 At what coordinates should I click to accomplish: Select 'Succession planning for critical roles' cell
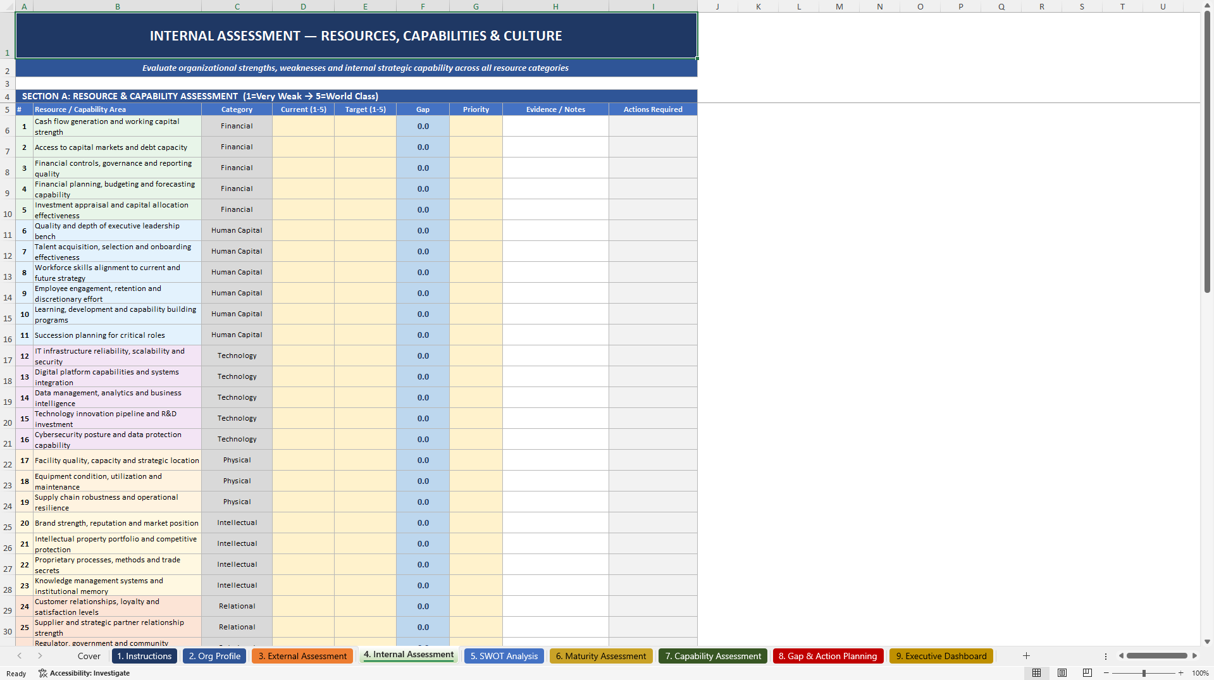pyautogui.click(x=118, y=335)
